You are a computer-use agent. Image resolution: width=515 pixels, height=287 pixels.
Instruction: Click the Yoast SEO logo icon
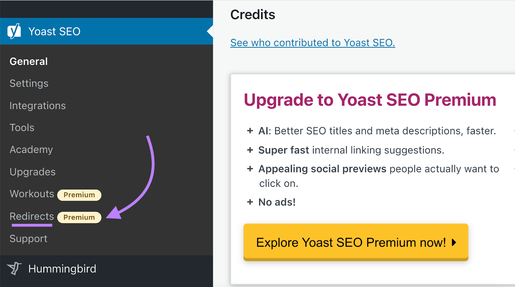pos(14,31)
